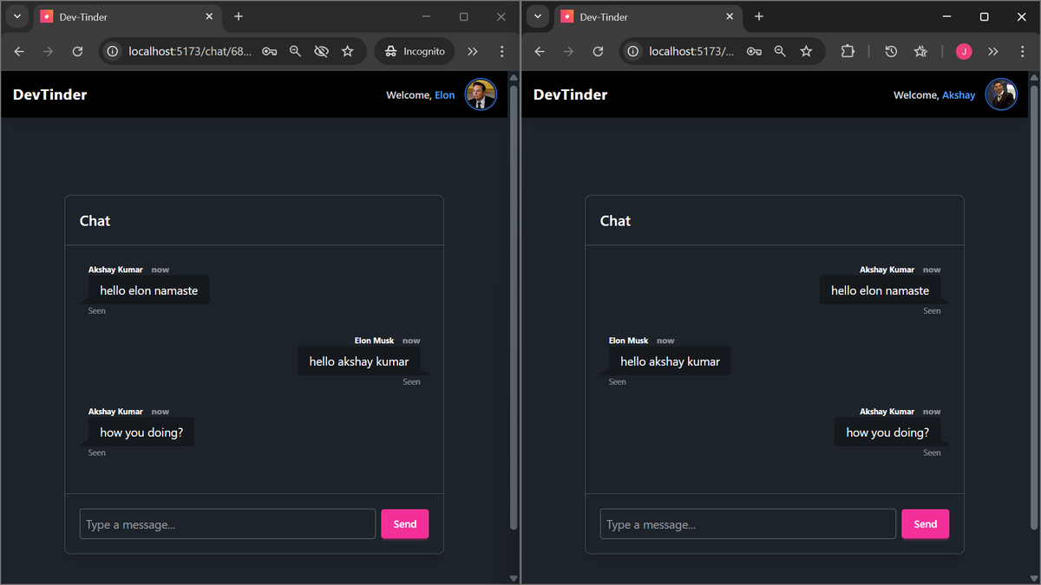This screenshot has height=585, width=1041.
Task: Open Extensions puzzle icon in right window
Action: tap(848, 51)
